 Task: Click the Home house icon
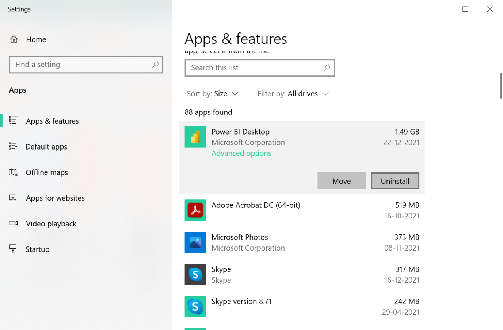point(14,39)
